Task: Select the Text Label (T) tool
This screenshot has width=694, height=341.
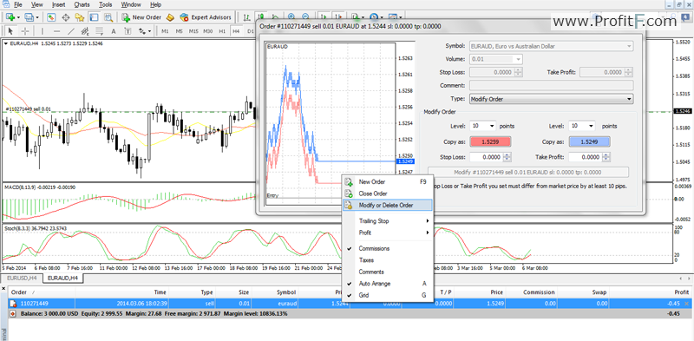Action: tap(128, 31)
